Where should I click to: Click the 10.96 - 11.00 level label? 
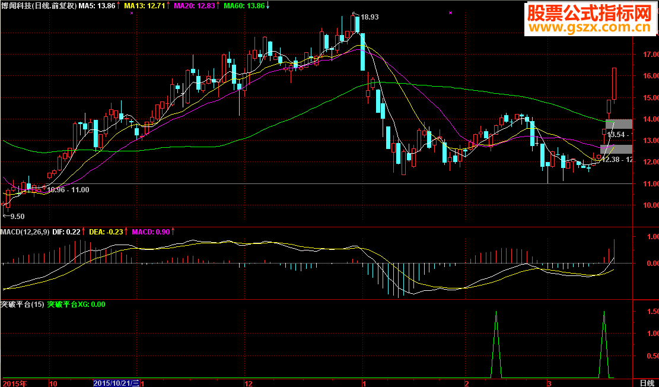68,190
